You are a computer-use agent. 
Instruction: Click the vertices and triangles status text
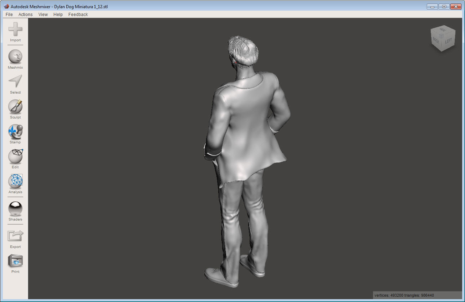[404, 295]
